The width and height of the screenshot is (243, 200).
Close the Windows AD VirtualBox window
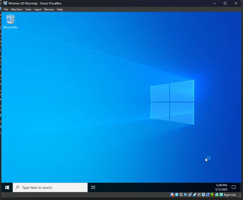coord(236,3)
